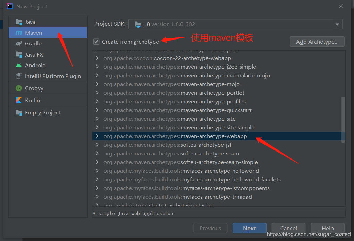
Task: Select softeu-archetype-jsf row
Action: point(219,145)
